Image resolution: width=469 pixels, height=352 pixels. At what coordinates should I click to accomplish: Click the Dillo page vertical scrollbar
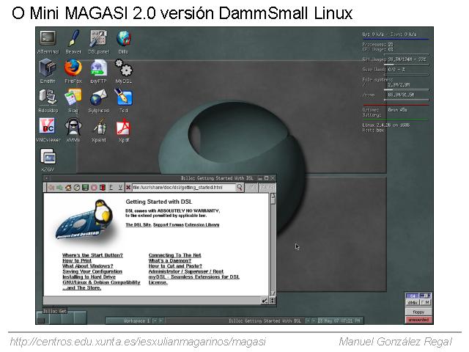[x=273, y=242]
